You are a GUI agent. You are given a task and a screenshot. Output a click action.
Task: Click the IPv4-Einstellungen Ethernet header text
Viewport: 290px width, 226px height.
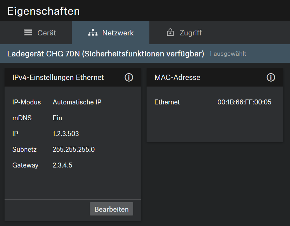[x=58, y=77]
